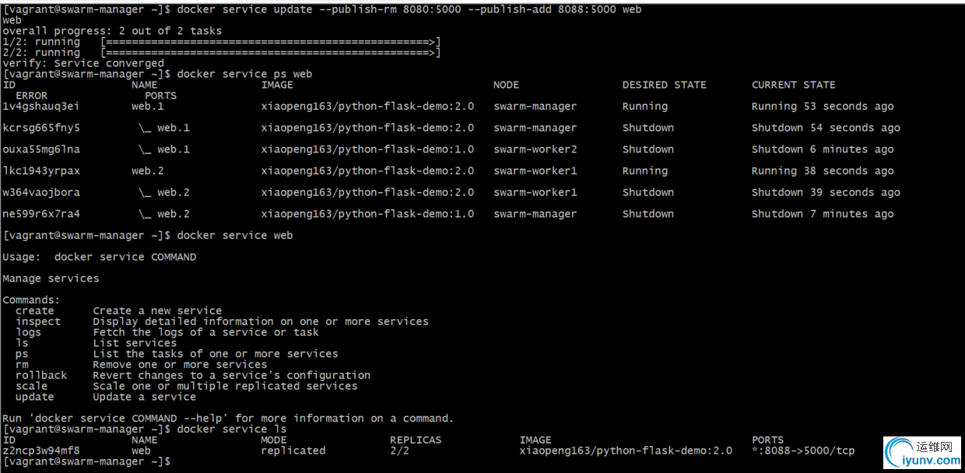Screen dimensions: 965x473
Task: Click the 'scale' command in help list
Action: click(31, 386)
